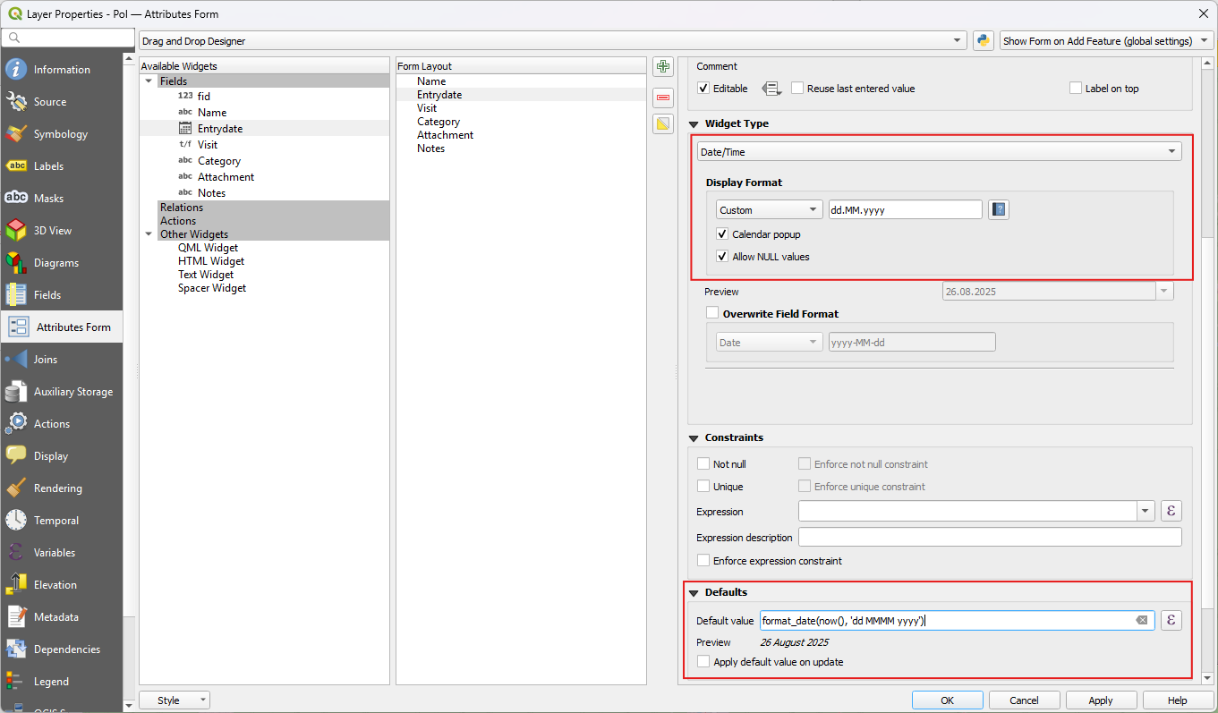Image resolution: width=1218 pixels, height=713 pixels.
Task: Uncheck the Calendar popup option
Action: tap(723, 234)
